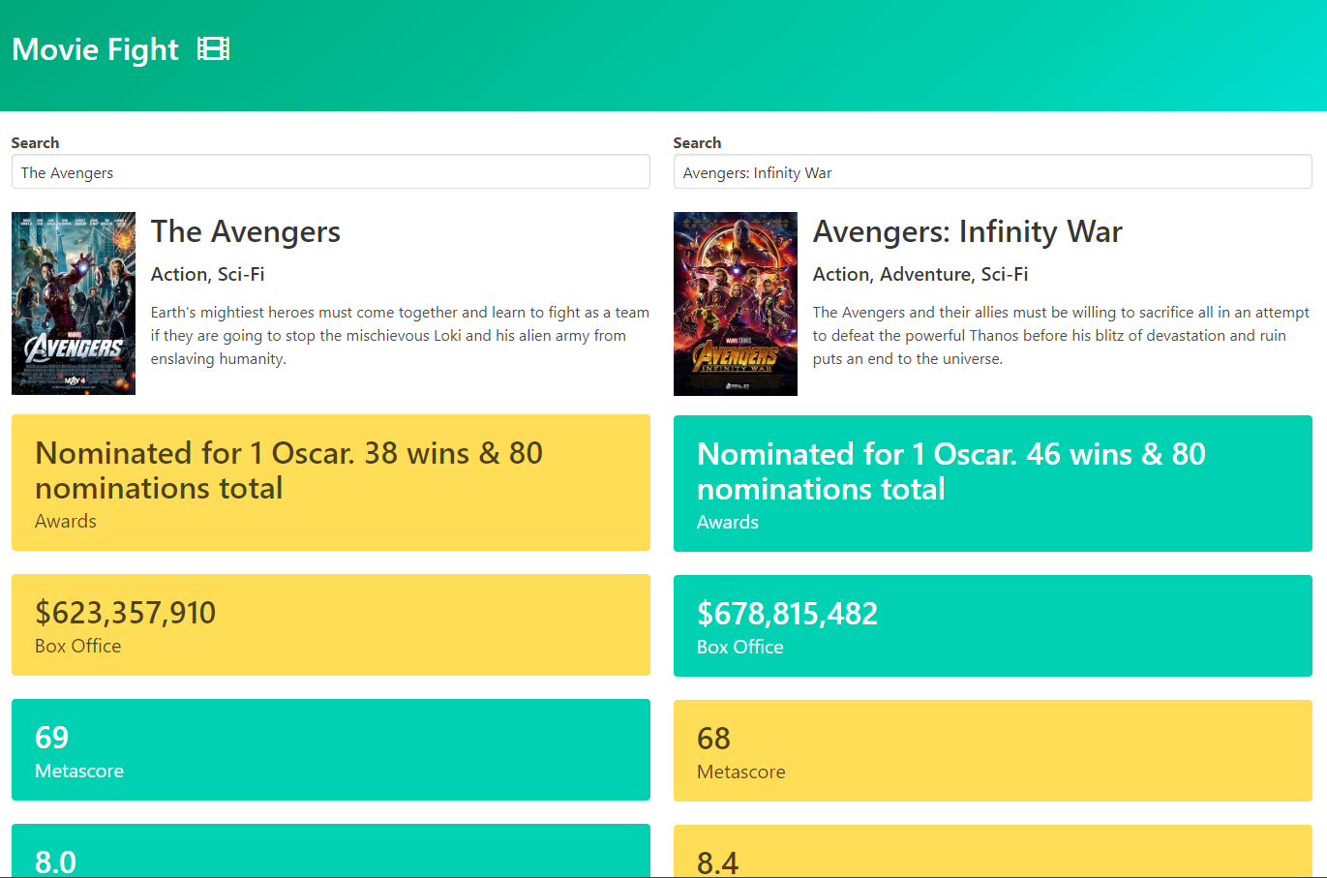The image size is (1327, 878).
Task: Click the Action, Adventure, Sci-Fi genre subtitle
Action: click(920, 274)
